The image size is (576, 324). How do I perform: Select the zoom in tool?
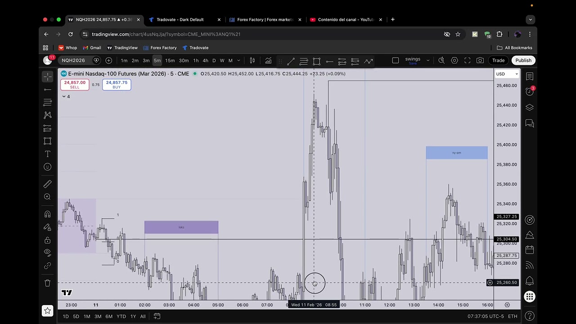click(x=47, y=197)
